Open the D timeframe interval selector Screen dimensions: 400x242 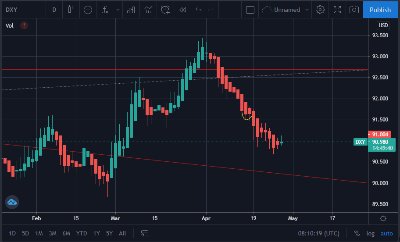54,10
